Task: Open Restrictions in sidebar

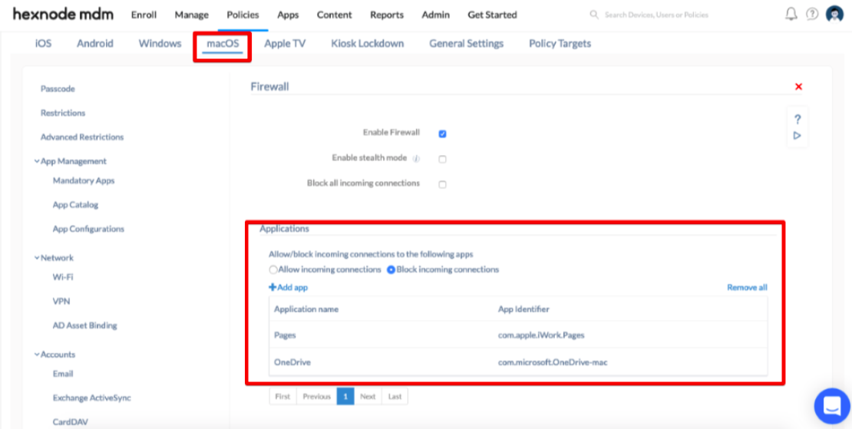Action: [63, 113]
